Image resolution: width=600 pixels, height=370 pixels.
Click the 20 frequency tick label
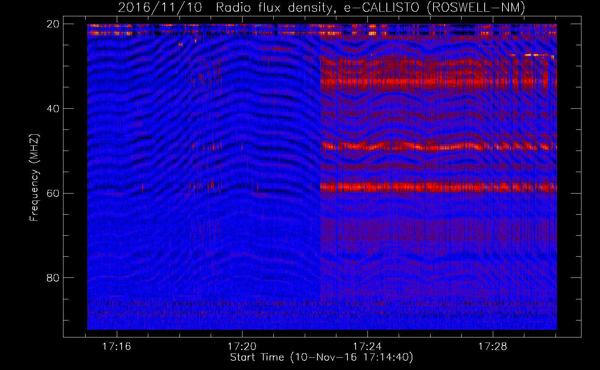[x=53, y=24]
